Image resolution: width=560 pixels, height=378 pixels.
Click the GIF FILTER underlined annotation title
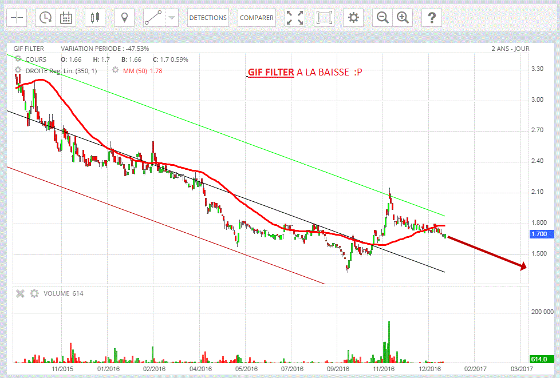[x=271, y=73]
